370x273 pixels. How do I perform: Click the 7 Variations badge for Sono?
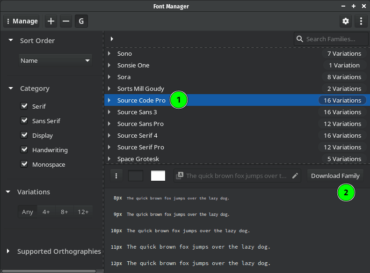[x=344, y=53]
